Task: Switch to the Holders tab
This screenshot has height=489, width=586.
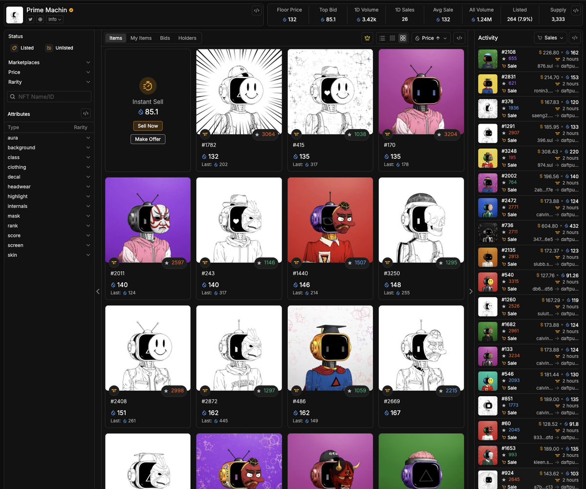Action: pos(187,38)
